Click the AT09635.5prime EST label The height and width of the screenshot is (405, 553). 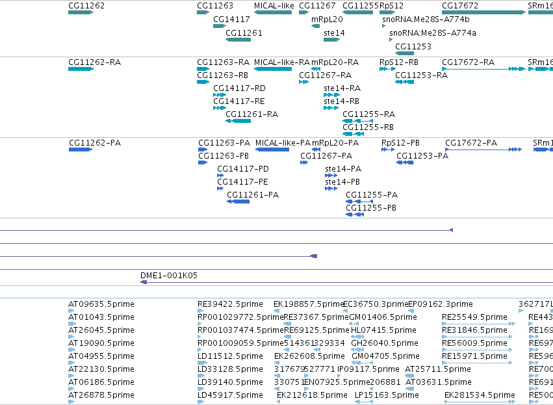101,304
